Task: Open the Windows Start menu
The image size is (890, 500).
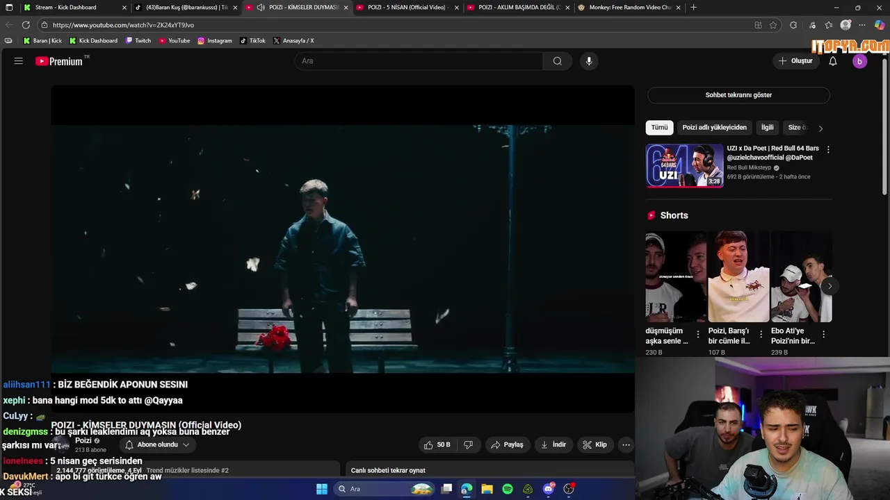Action: (322, 489)
